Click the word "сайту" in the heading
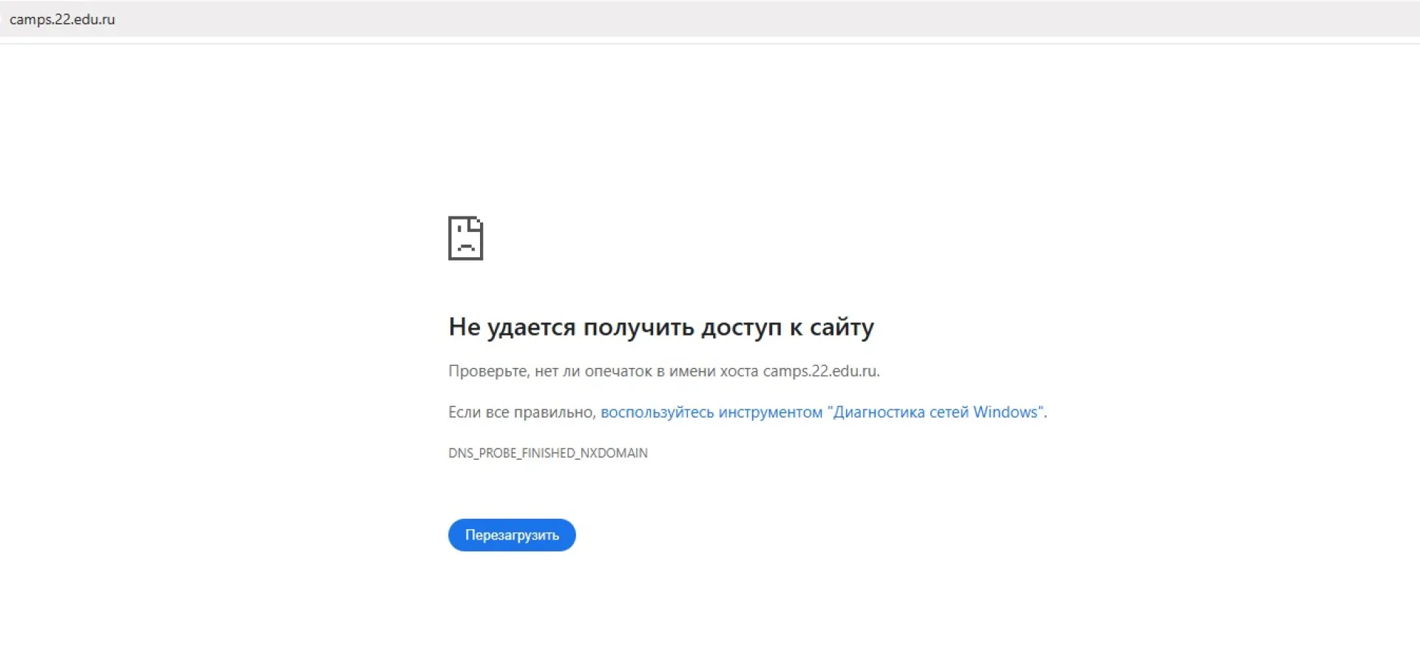The height and width of the screenshot is (660, 1420). 842,327
